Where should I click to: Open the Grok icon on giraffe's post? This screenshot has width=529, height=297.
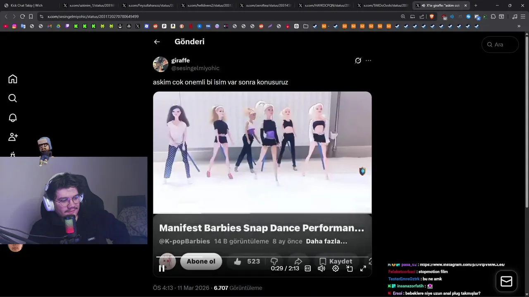point(358,61)
